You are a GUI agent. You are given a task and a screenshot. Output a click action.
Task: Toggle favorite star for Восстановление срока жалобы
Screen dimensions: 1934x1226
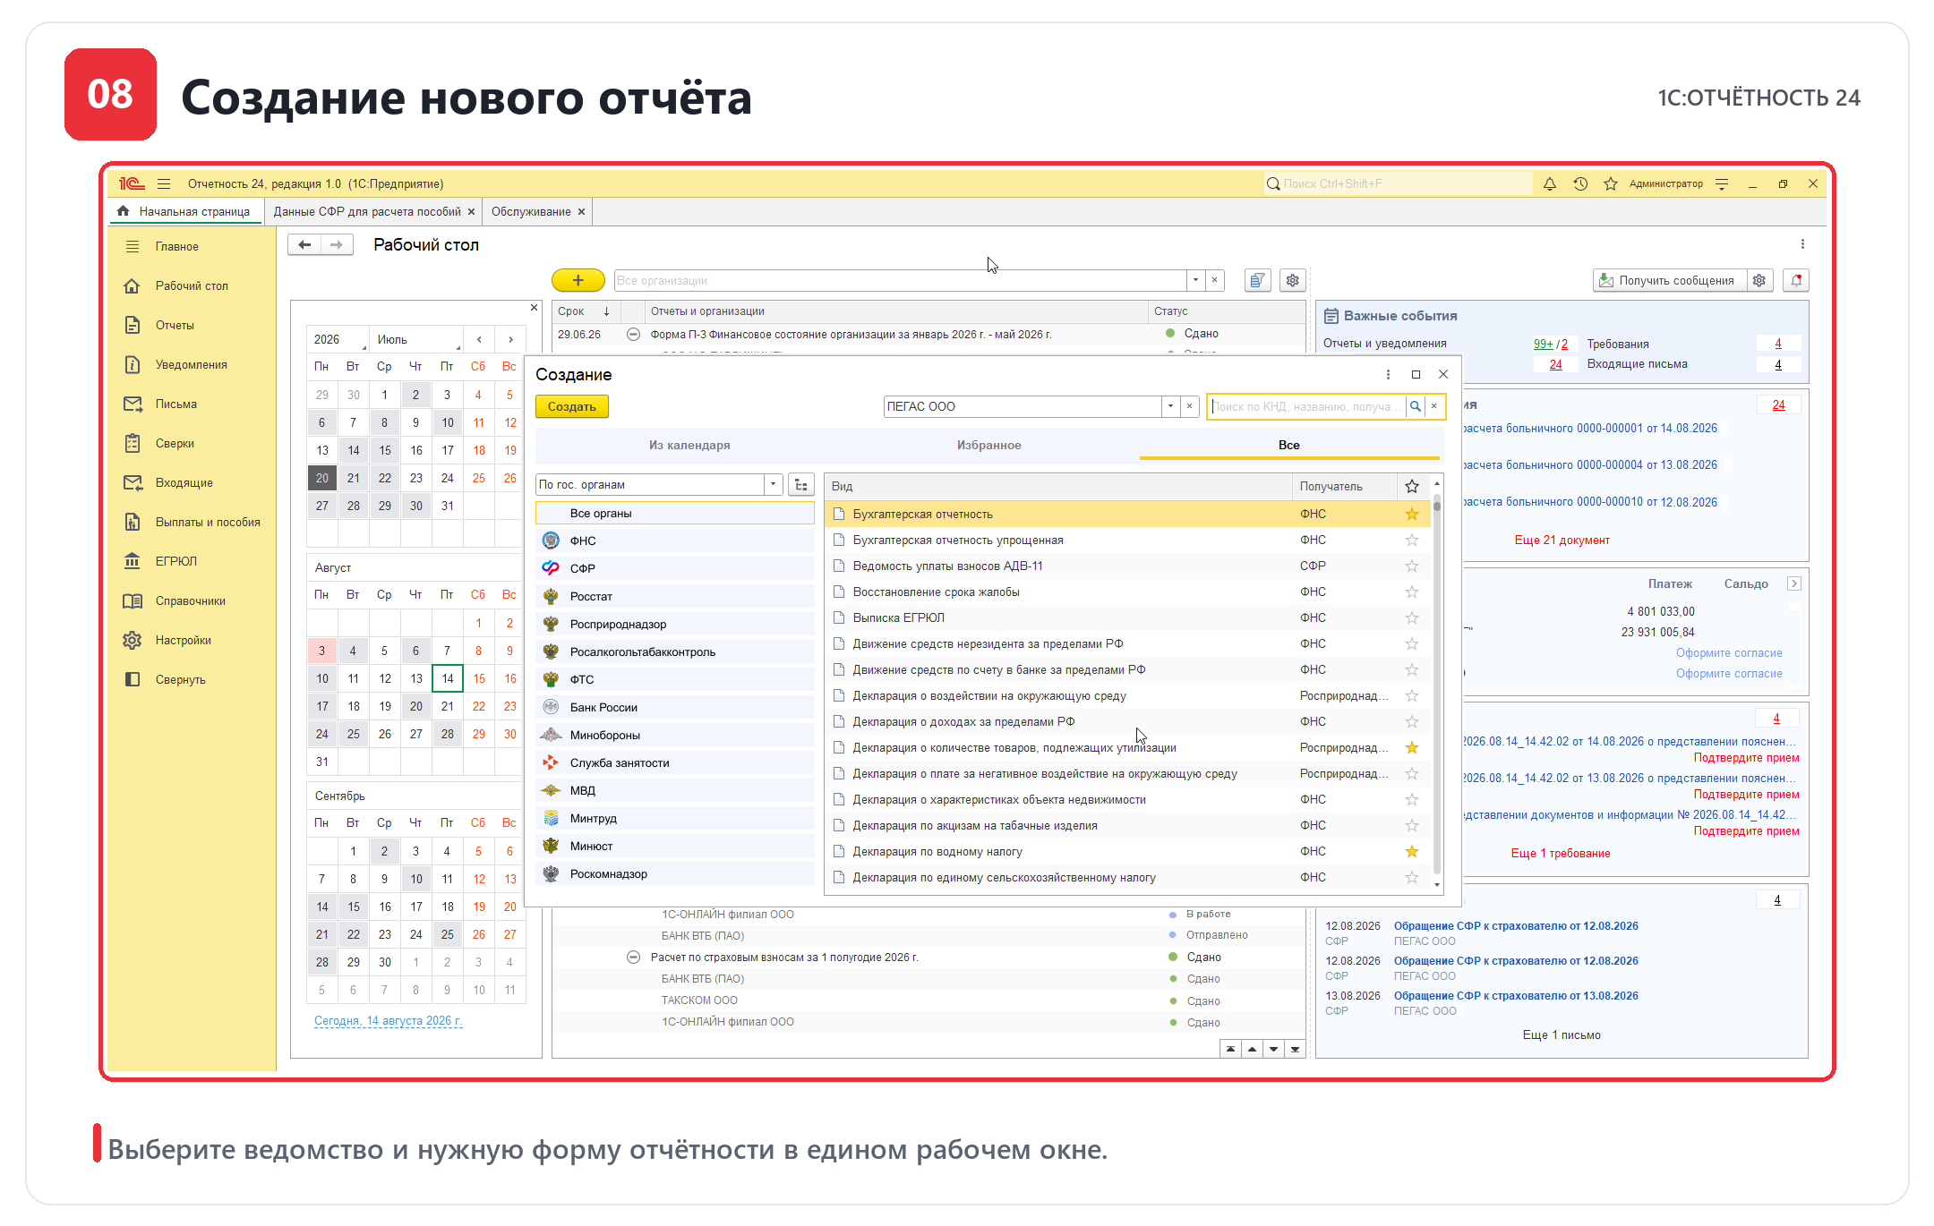click(1412, 592)
